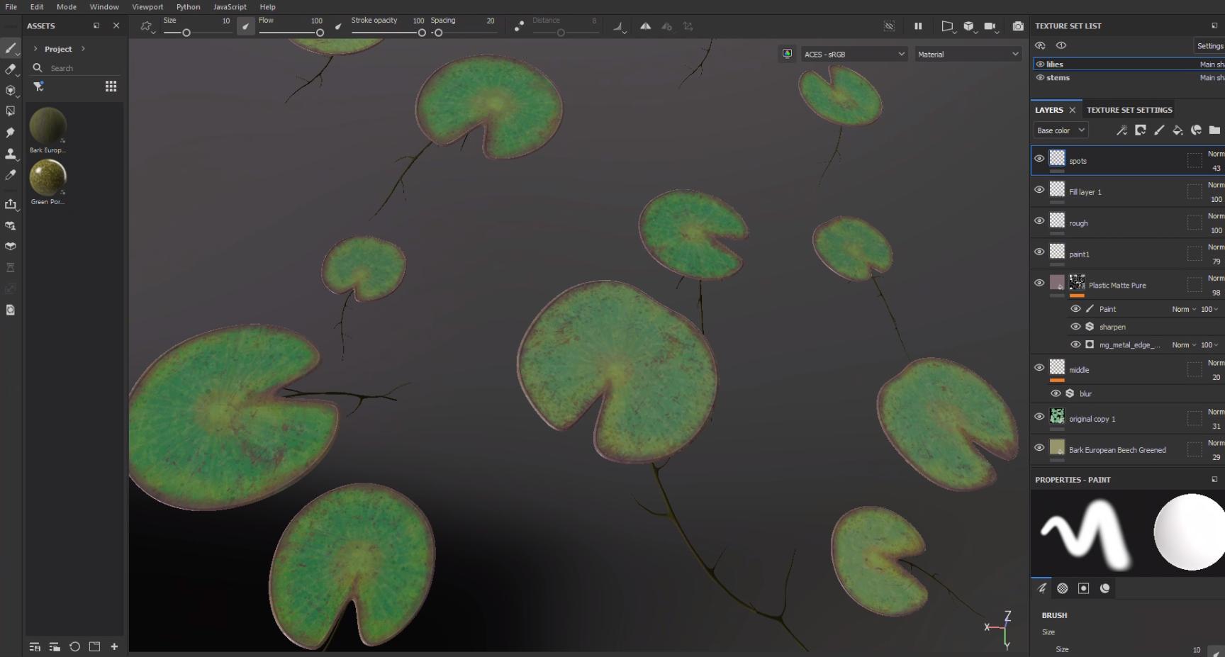
Task: Open the Material view mode dropdown
Action: (x=967, y=55)
